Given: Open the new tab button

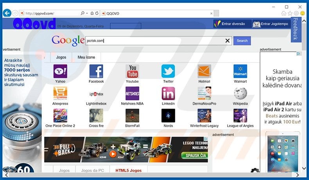Looking at the screenshot, I should click(216, 13).
